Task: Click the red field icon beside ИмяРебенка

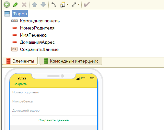Action: tap(15, 35)
